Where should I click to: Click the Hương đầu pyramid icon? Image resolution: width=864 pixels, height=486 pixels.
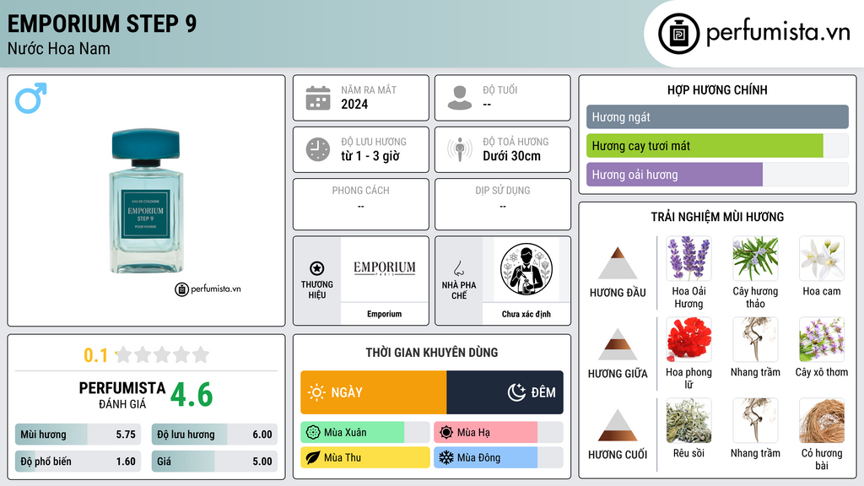[618, 263]
